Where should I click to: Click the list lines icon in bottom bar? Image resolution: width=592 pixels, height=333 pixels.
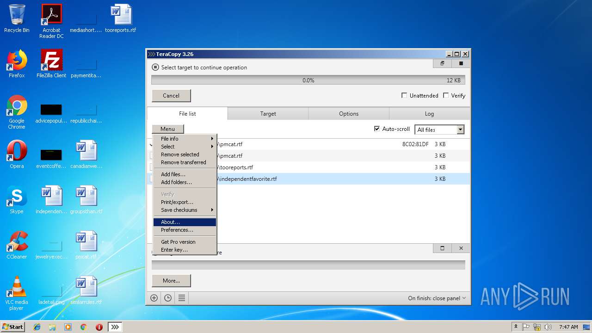[182, 298]
